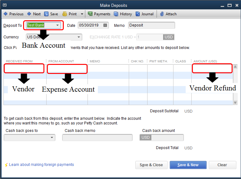Viewport: 241px width, 179px height.
Task: Click first Received From cell
Action: [x=25, y=68]
